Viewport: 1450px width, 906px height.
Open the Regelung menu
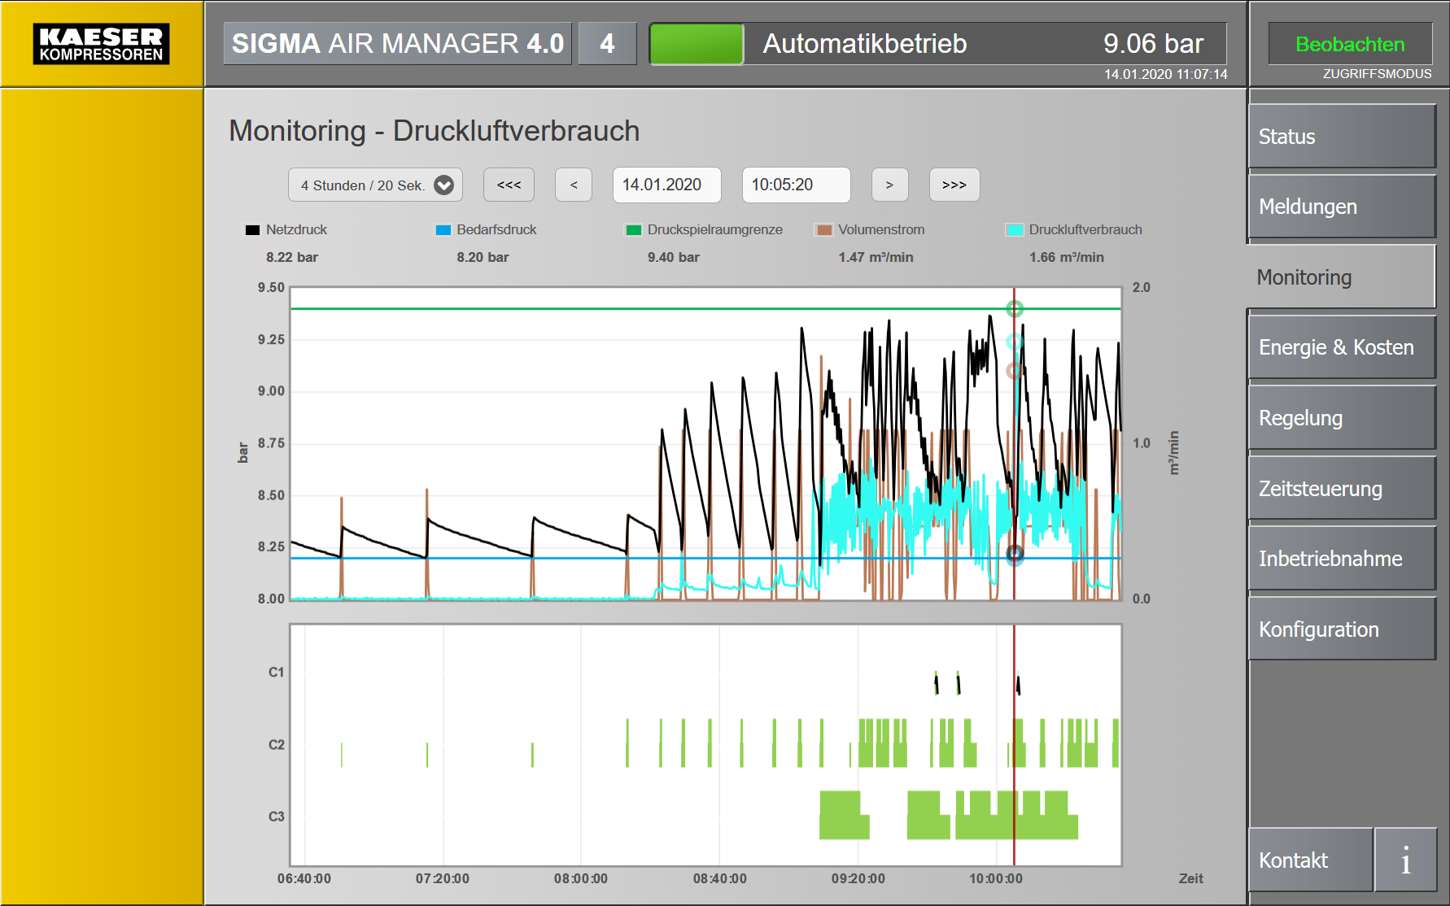pyautogui.click(x=1342, y=418)
